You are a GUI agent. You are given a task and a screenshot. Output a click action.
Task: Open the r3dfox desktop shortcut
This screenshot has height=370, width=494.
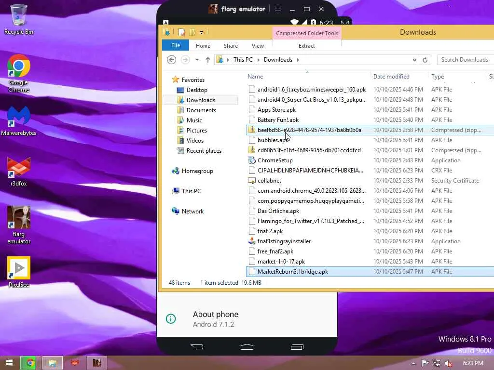click(19, 172)
